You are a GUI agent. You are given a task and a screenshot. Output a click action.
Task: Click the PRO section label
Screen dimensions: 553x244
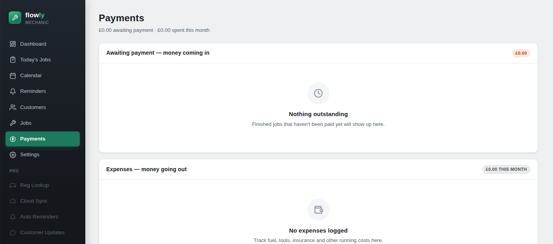[14, 171]
